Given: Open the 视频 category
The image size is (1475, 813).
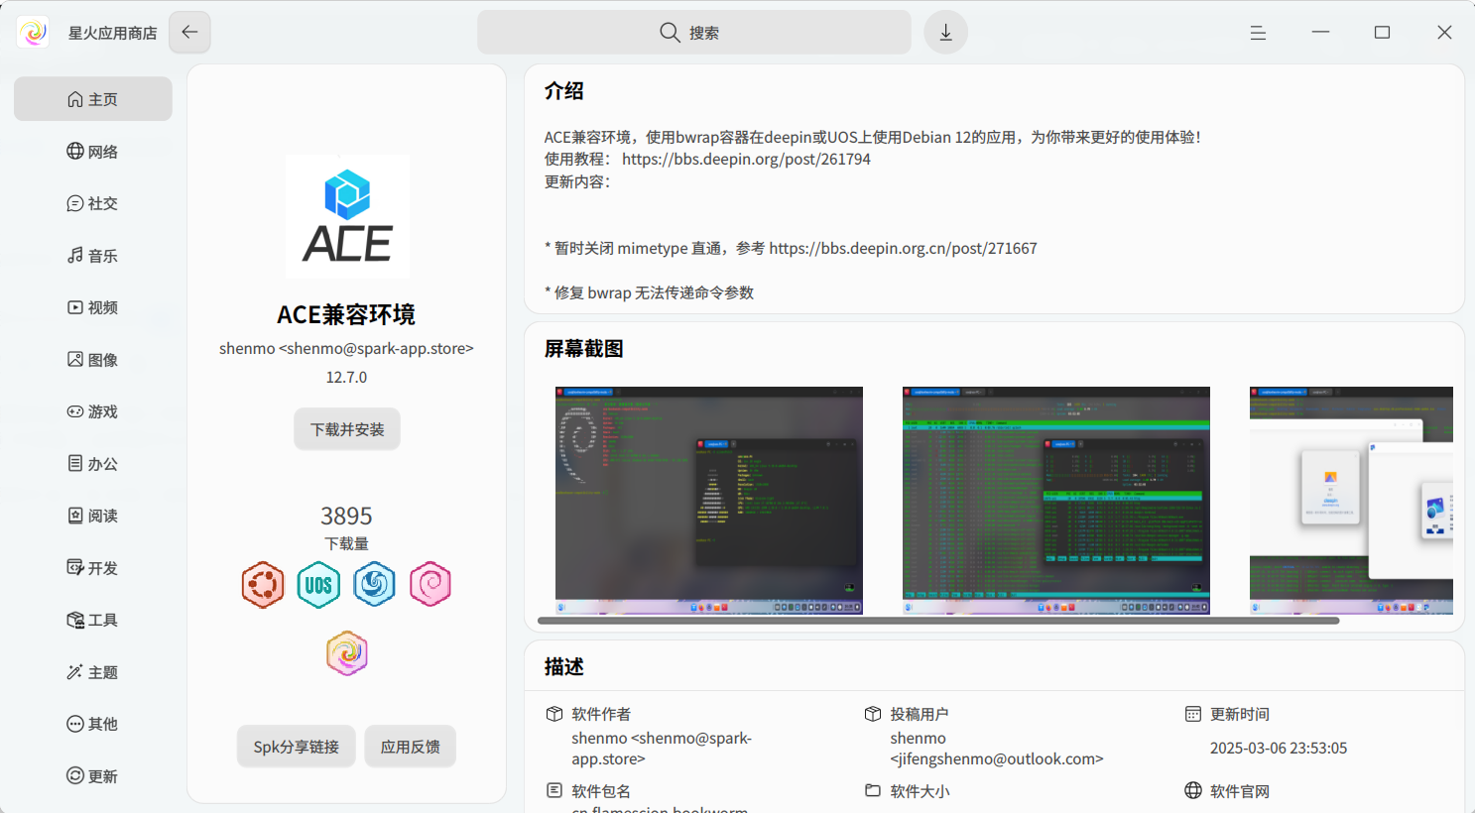Looking at the screenshot, I should coord(93,307).
